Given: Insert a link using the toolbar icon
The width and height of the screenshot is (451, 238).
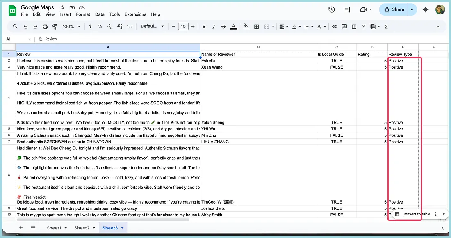Looking at the screenshot, I should pos(335,26).
